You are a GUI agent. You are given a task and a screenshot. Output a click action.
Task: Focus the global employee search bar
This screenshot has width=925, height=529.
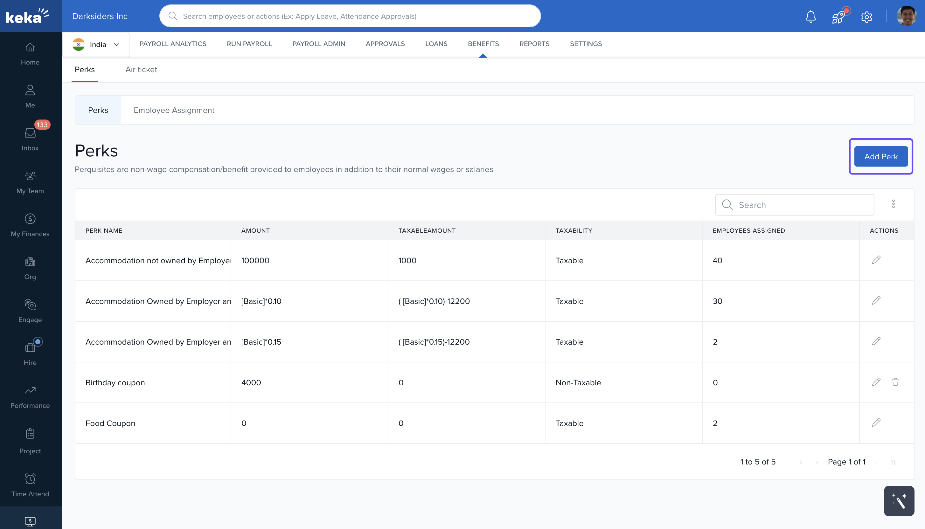350,16
